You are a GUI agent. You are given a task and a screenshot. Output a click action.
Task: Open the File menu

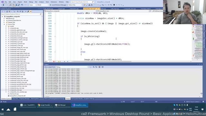click(x=6, y=2)
